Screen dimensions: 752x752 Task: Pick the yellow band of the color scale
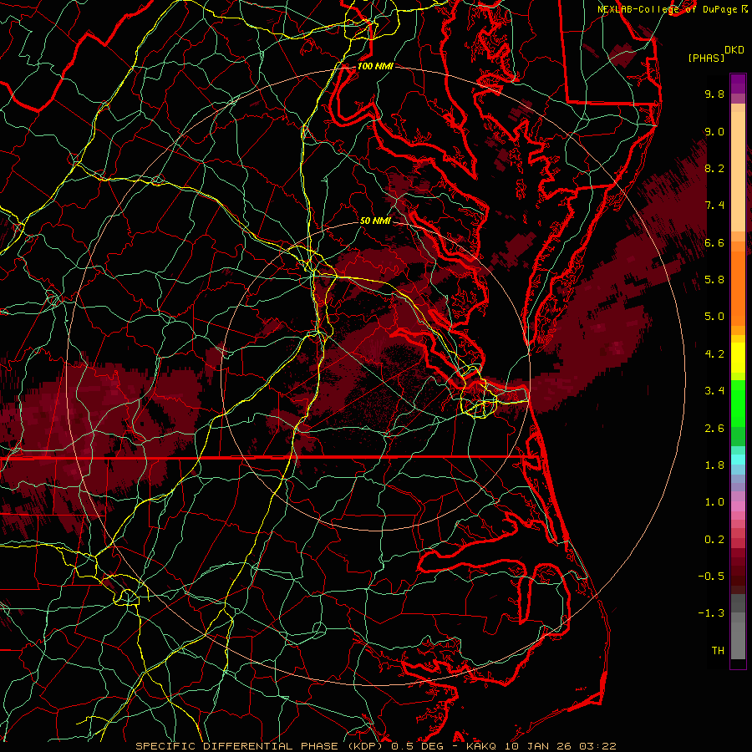[738, 358]
